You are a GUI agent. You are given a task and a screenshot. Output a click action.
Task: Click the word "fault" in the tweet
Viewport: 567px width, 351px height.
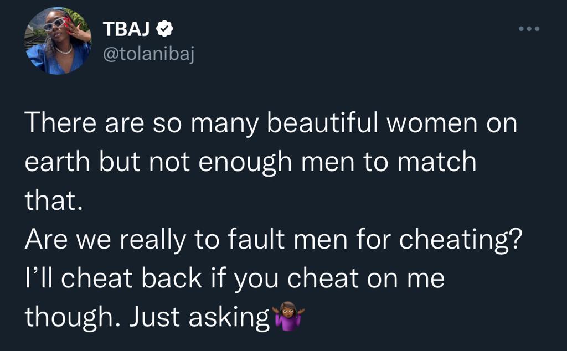point(256,239)
